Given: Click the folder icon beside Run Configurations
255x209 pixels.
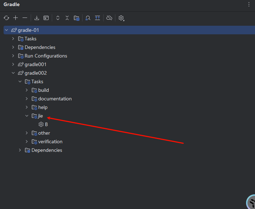Looking at the screenshot, I should (x=21, y=56).
